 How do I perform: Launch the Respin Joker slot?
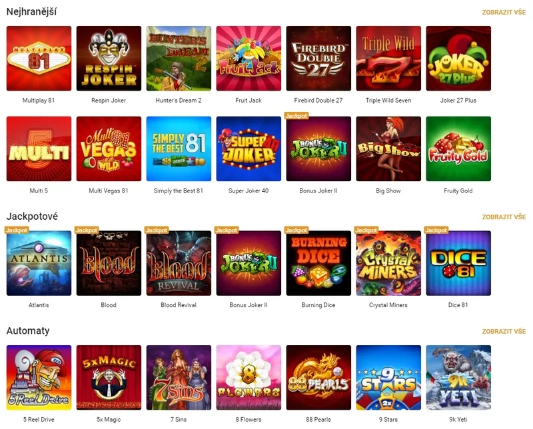point(109,59)
